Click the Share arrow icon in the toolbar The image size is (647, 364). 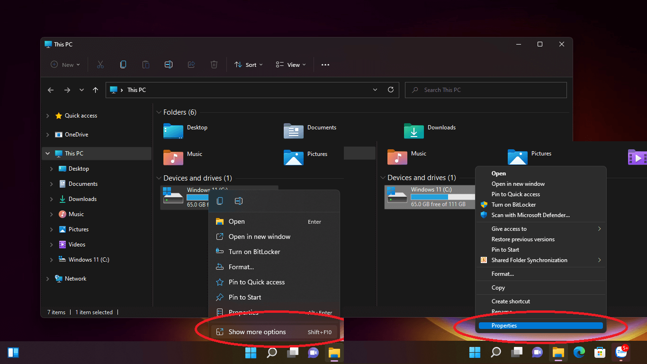[x=191, y=65]
